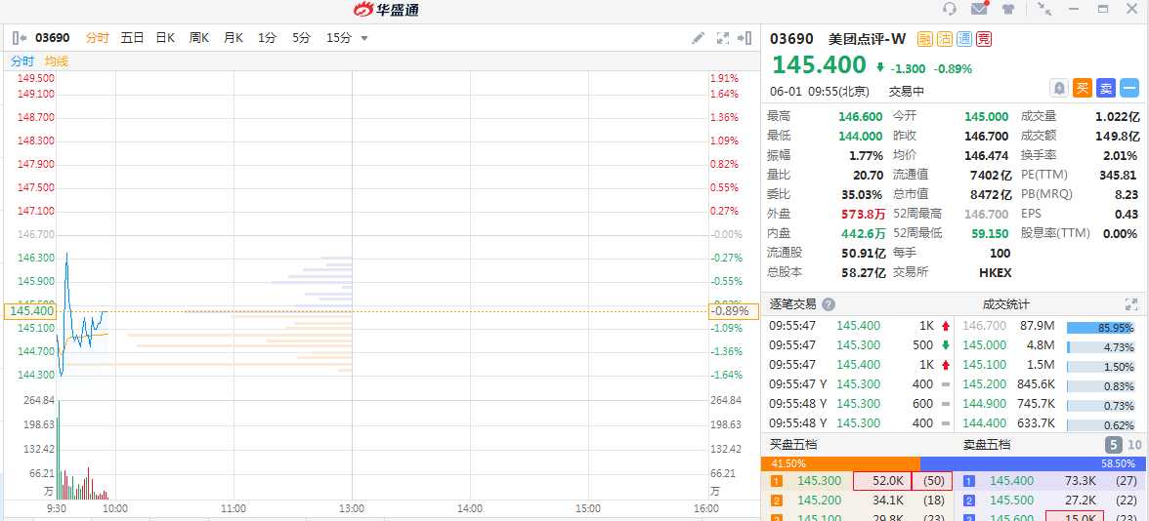Screen dimensions: 1149x521
Task: Expand the chart to fullscreen
Action: (723, 38)
